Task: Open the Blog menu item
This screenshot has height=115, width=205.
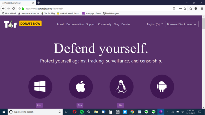Action: [x=116, y=24]
